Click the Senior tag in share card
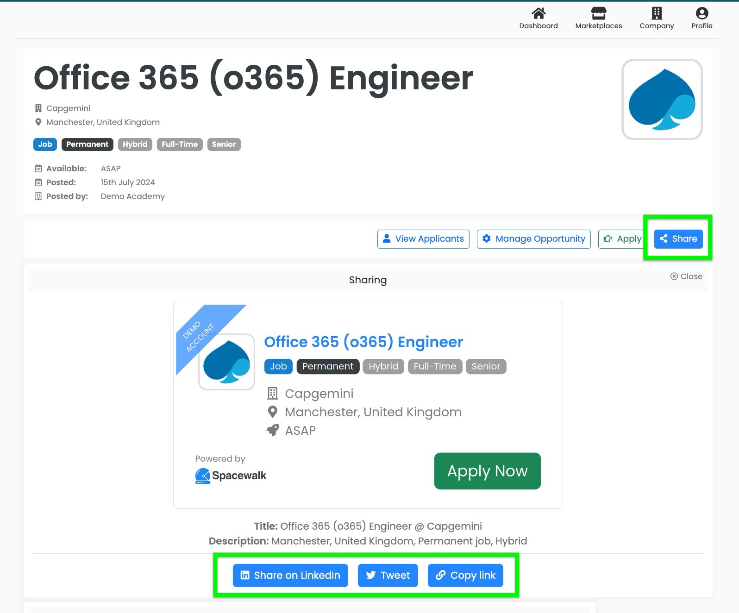The width and height of the screenshot is (739, 613). click(486, 366)
